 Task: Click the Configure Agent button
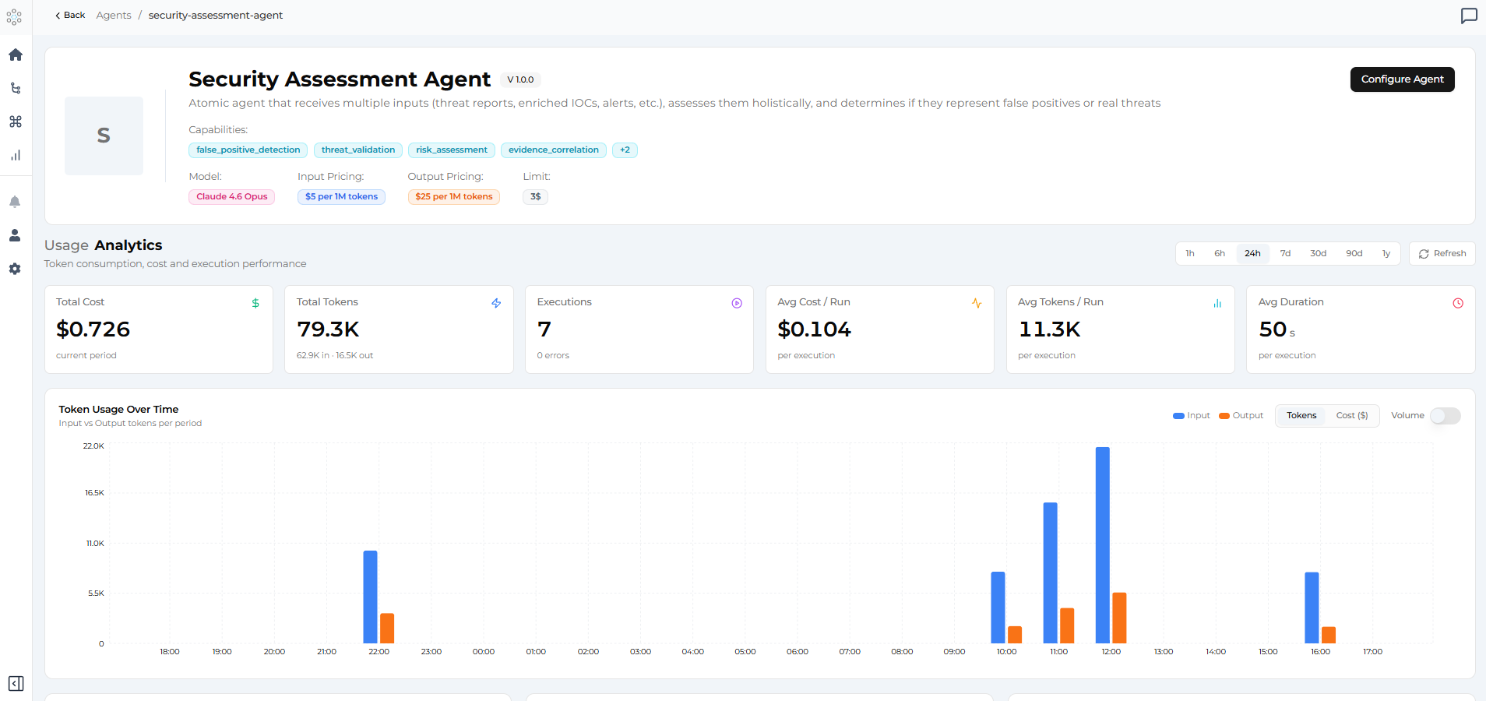point(1402,79)
